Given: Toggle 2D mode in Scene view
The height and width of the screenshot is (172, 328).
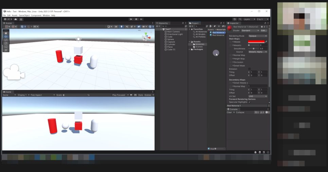Looking at the screenshot, I should [116, 27].
